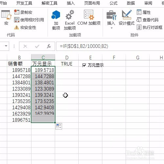Switch to the 公式 ribbon tab
Viewport: 164px width, 164px height.
pos(113,3)
